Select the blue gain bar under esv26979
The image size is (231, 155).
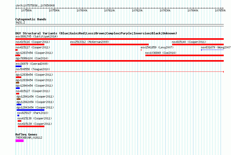[19, 66]
